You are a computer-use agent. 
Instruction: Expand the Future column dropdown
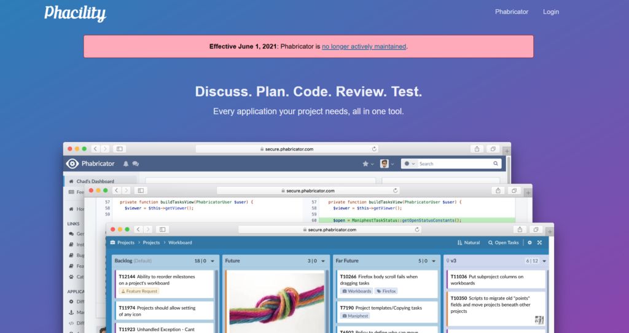pyautogui.click(x=323, y=261)
